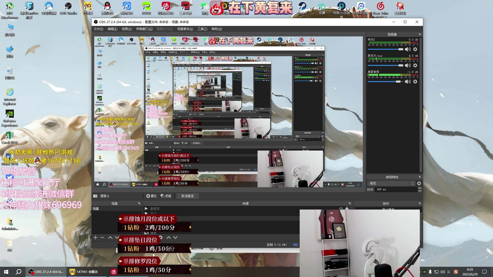Image resolution: width=493 pixels, height=277 pixels.
Task: Open the 编辑(E) menu
Action: [112, 29]
